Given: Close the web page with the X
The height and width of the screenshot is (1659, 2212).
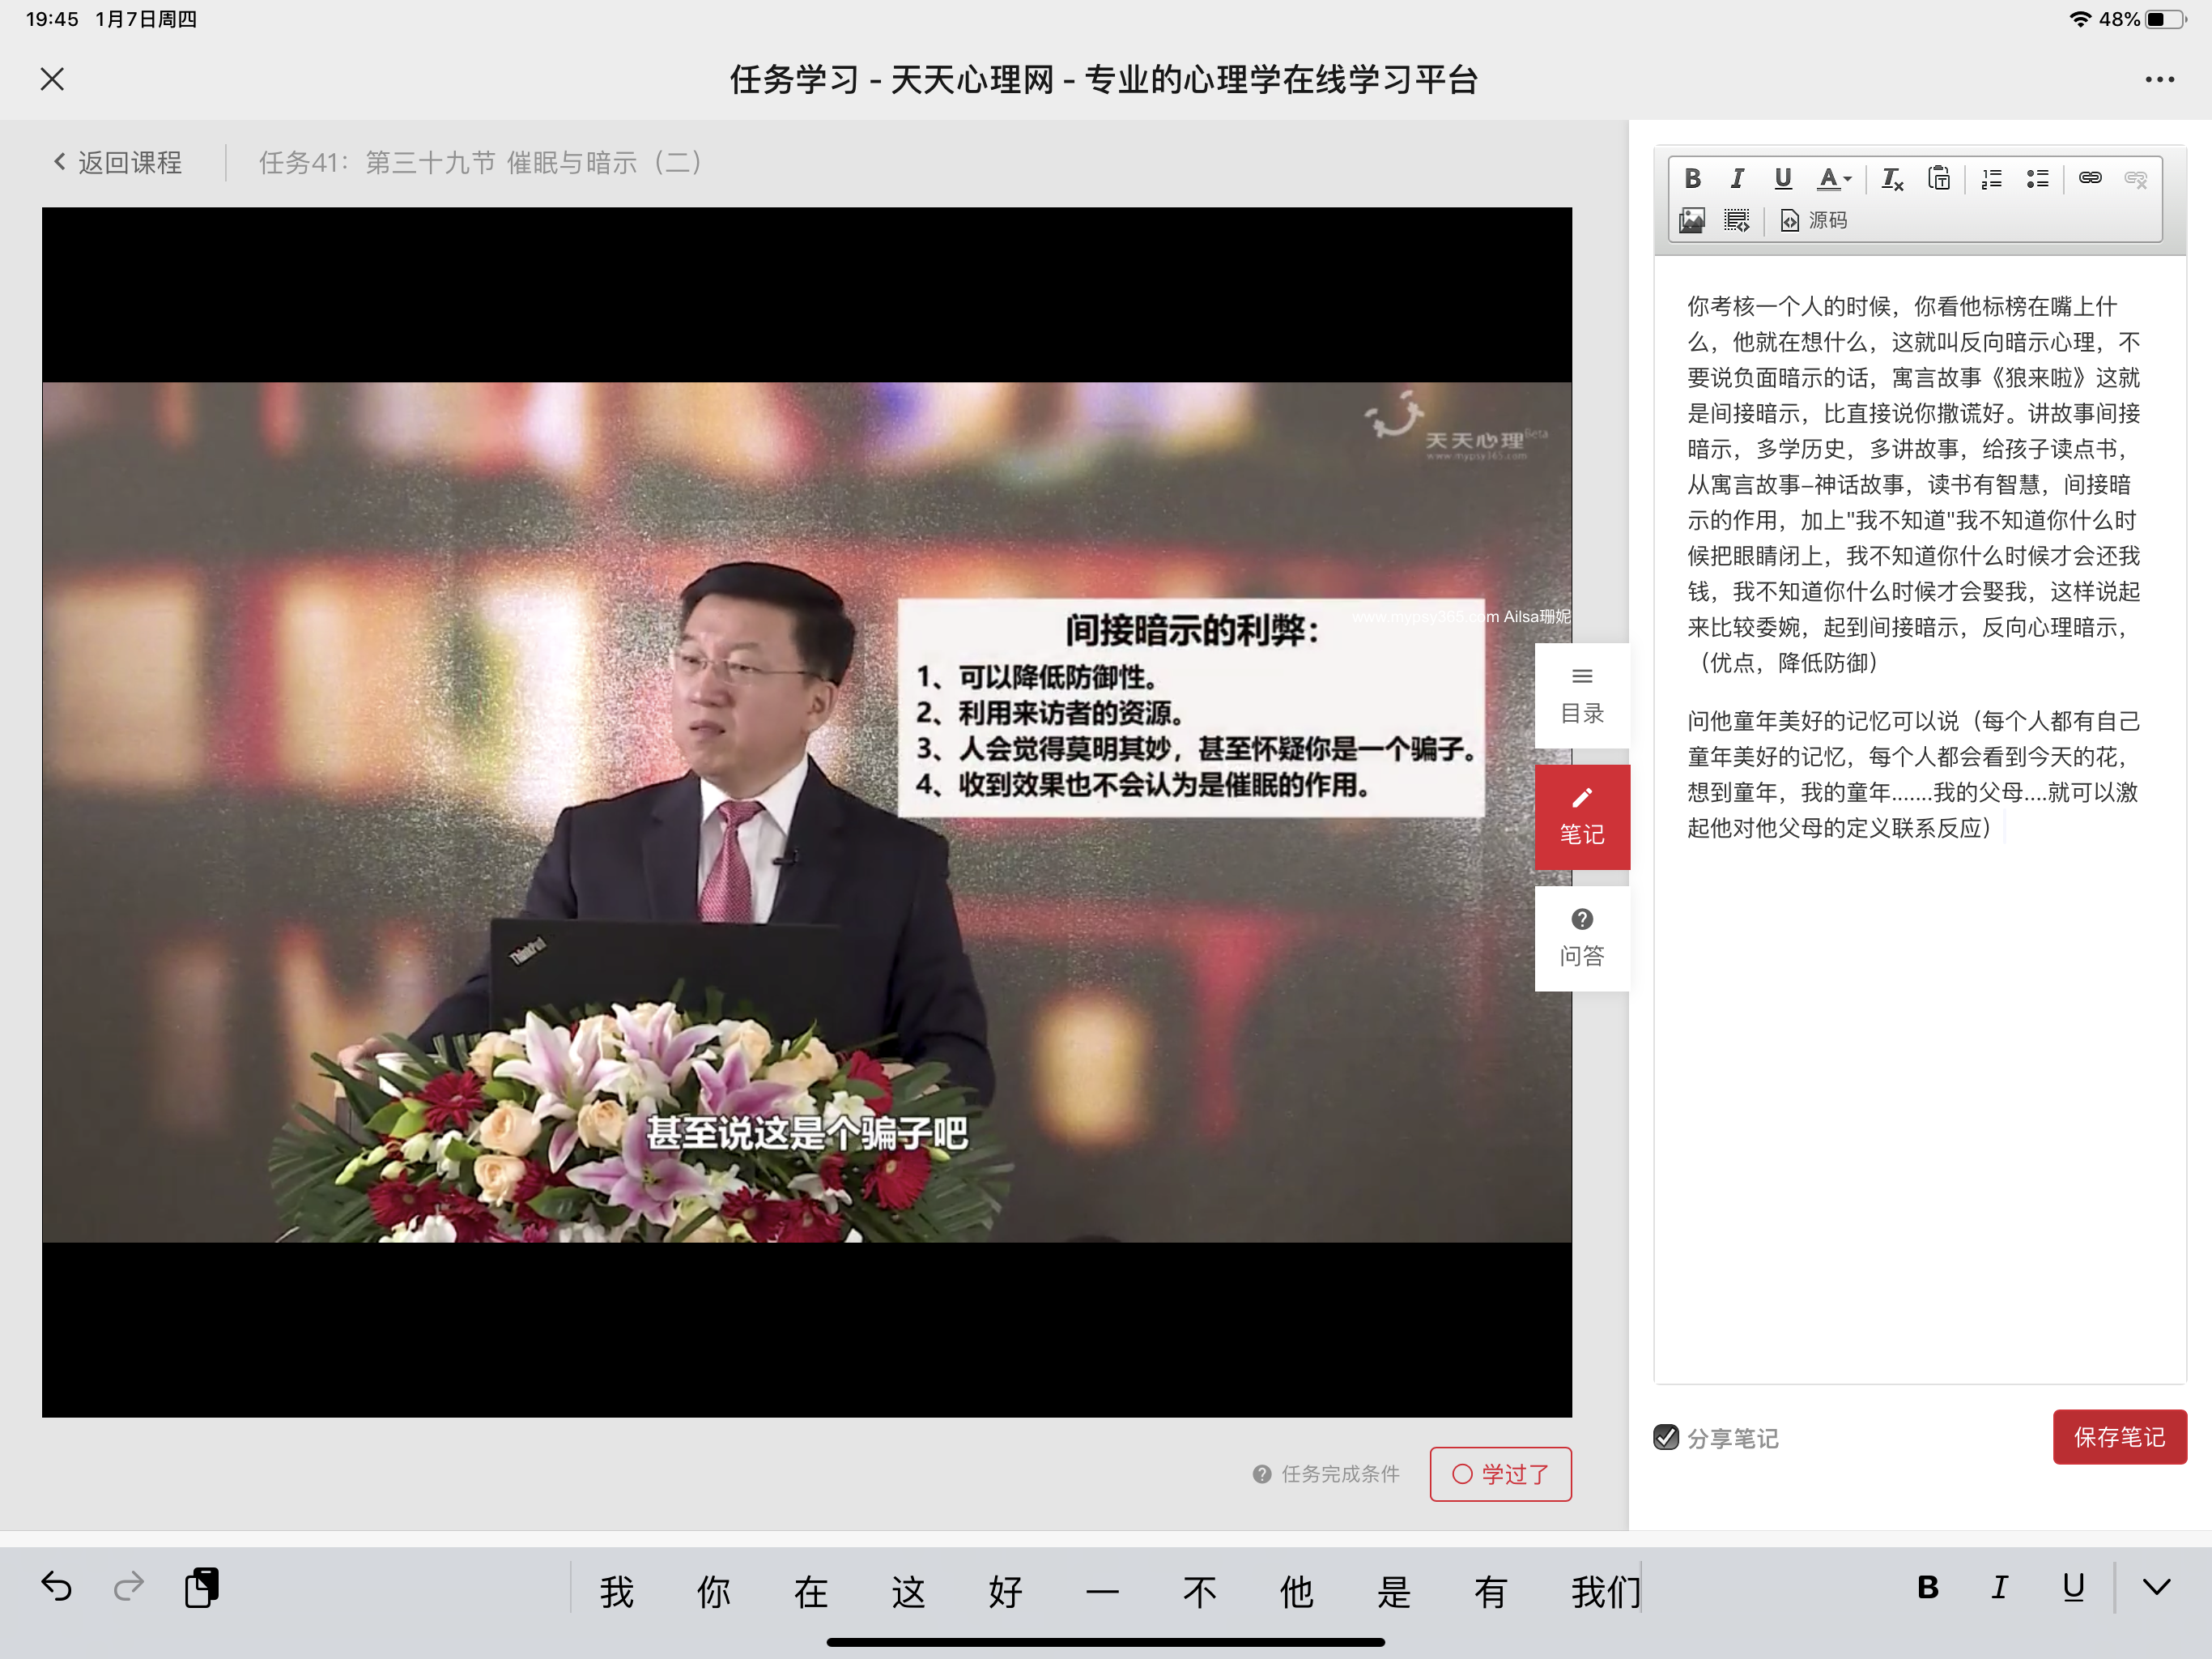Looking at the screenshot, I should [x=52, y=79].
